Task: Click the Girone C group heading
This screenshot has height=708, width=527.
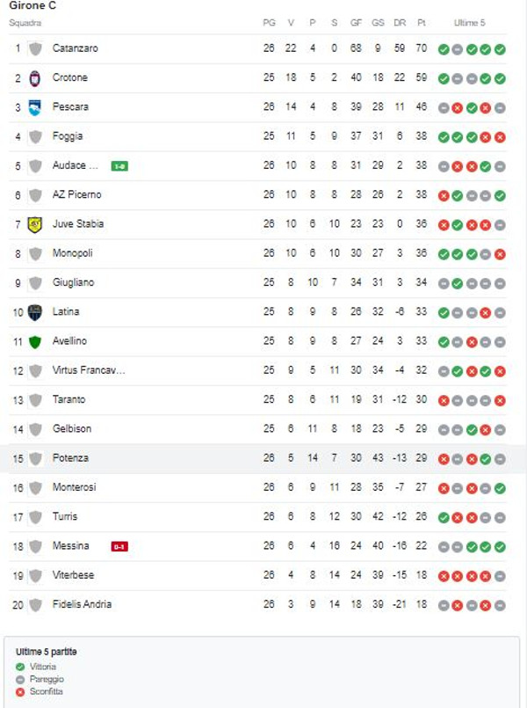Action: [32, 6]
